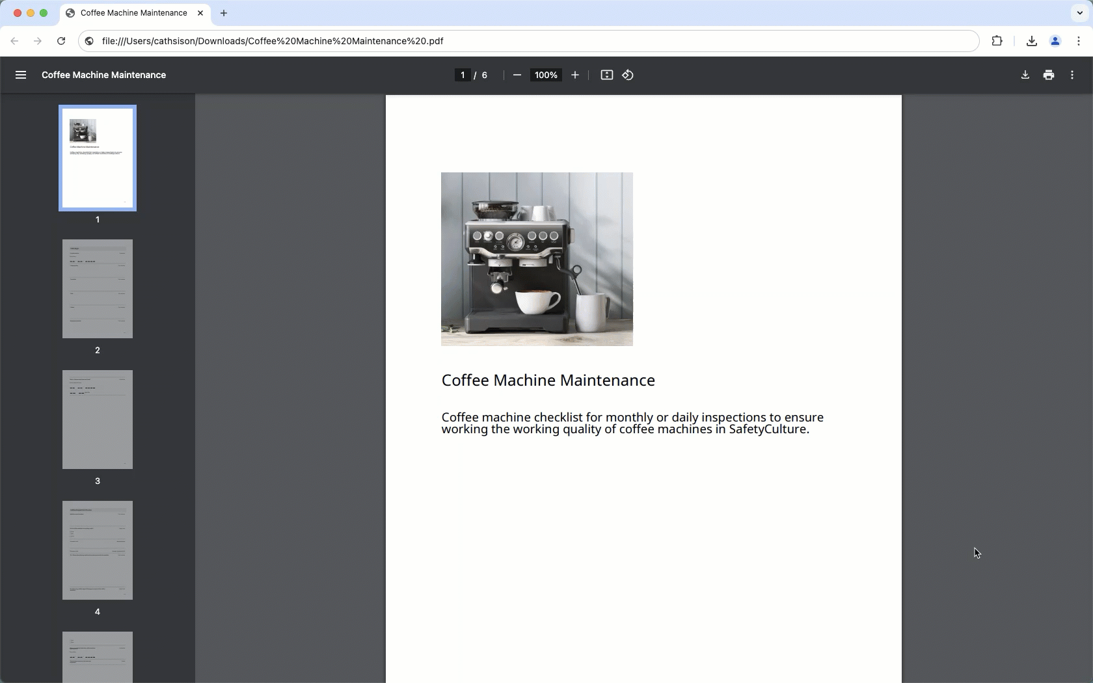Go forward to next page
This screenshot has height=683, width=1093.
[x=38, y=41]
